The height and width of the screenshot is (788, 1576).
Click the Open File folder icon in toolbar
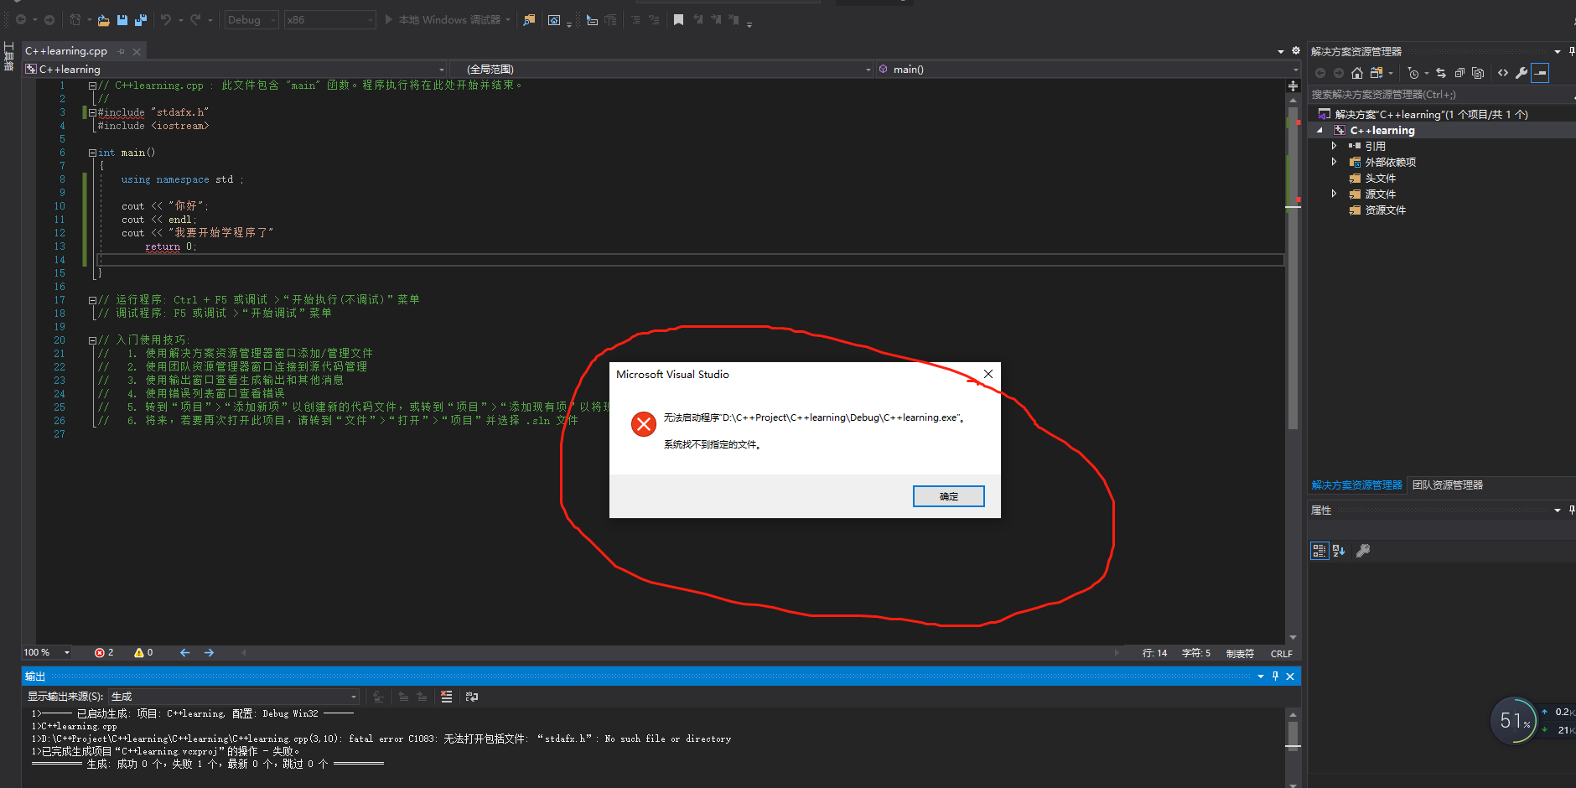coord(103,20)
